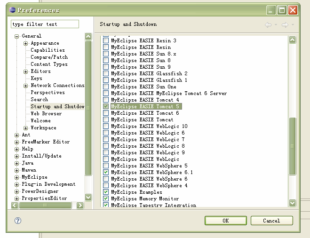The height and width of the screenshot is (238, 310).
Task: Tick MyEclipse EASIE Glassfish 2 checkbox
Action: point(106,73)
